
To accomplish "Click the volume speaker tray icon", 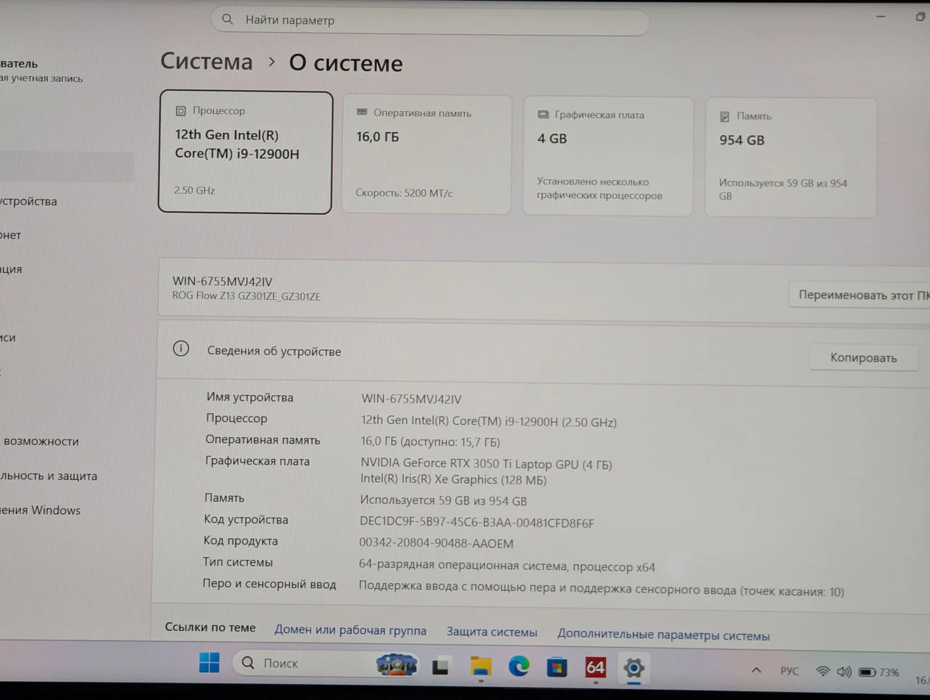I will 844,672.
